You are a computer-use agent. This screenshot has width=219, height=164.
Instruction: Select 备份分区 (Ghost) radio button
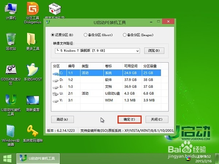click(85, 35)
